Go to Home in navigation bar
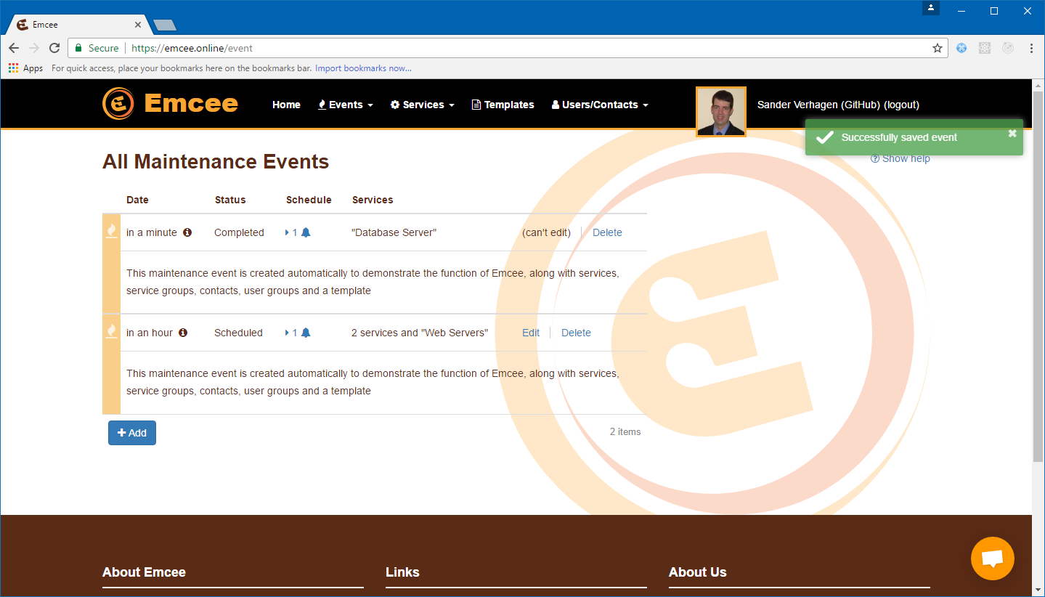 coord(286,105)
